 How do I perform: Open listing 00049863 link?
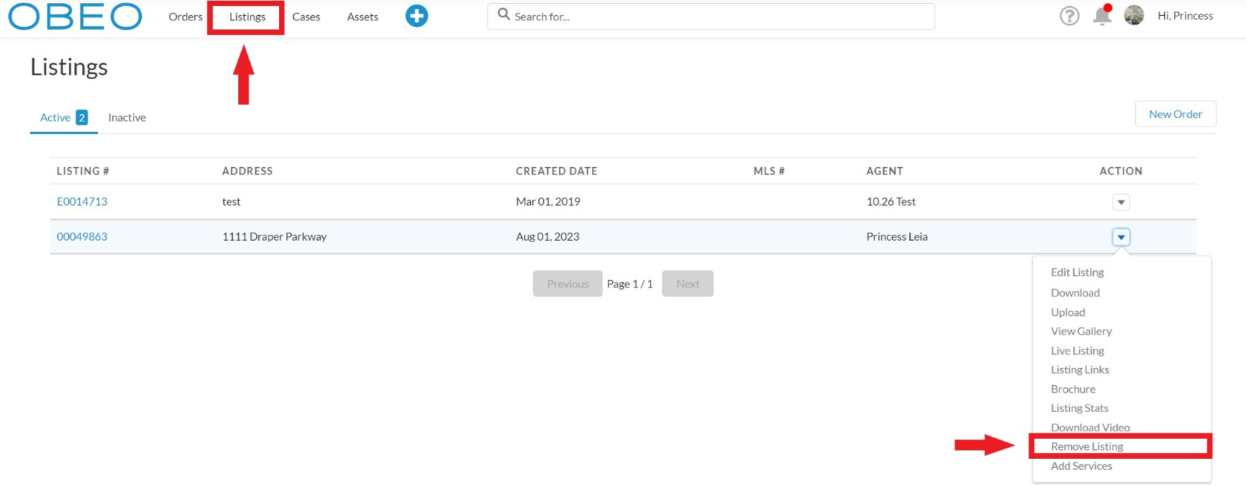click(x=82, y=237)
